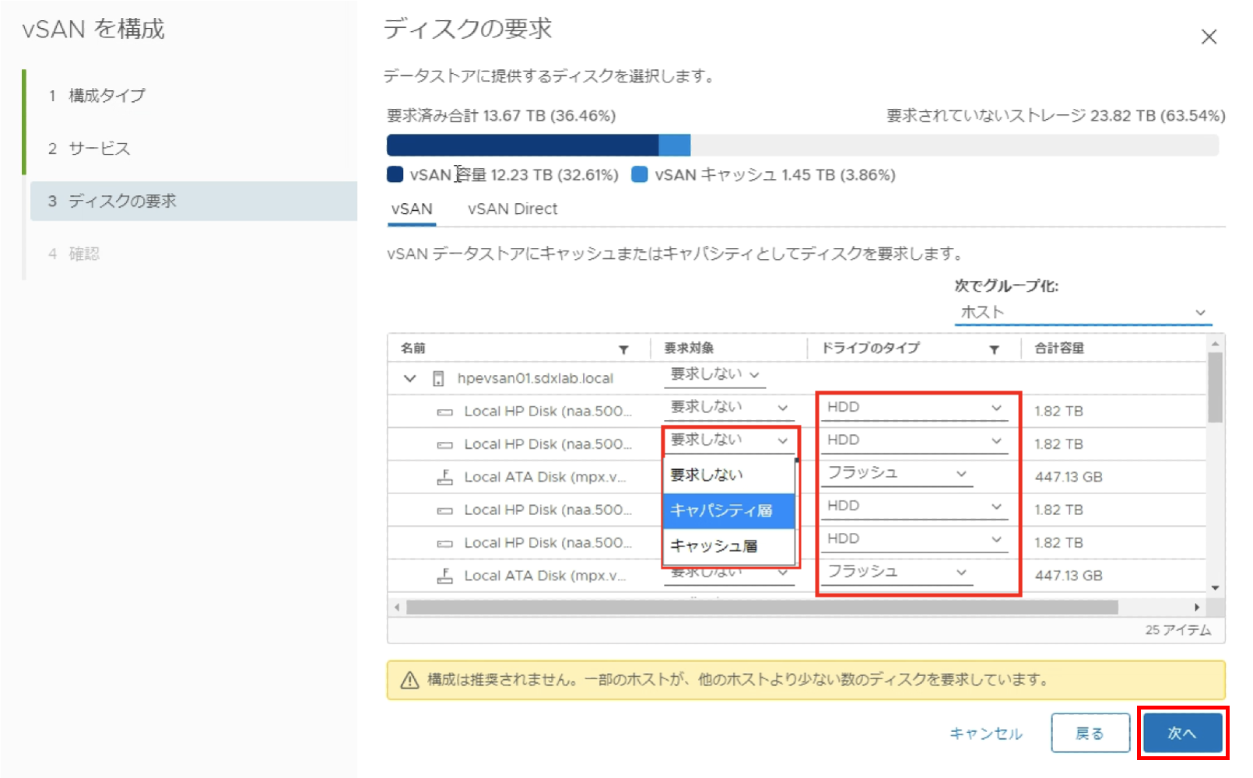1253x778 pixels.
Task: Click the dark blue capacity segment of storage bar
Action: pyautogui.click(x=522, y=145)
